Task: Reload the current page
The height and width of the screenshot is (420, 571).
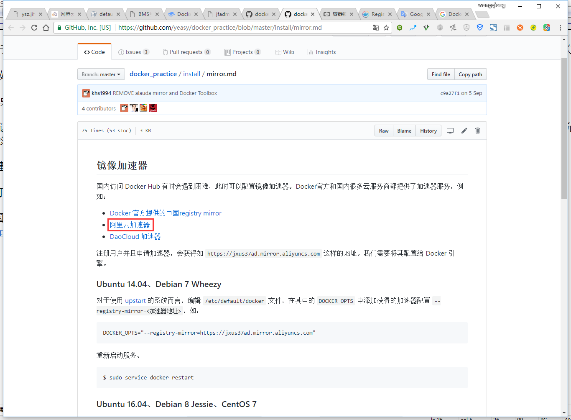Action: click(x=34, y=28)
